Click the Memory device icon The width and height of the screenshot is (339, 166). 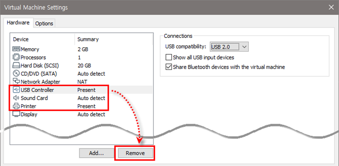click(16, 49)
